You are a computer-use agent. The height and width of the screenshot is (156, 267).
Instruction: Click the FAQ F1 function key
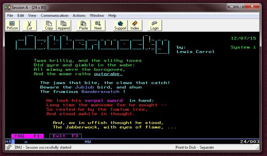click(27, 136)
